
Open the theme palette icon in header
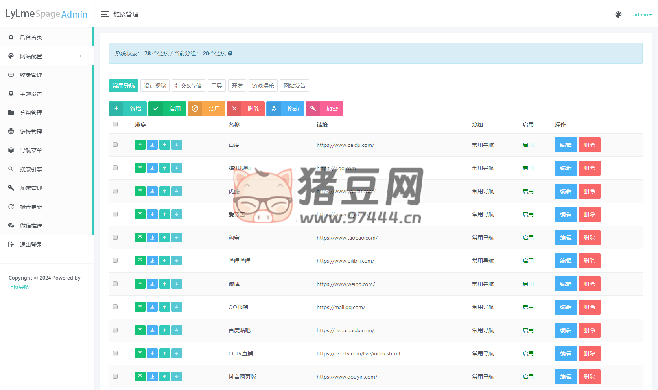(x=618, y=15)
